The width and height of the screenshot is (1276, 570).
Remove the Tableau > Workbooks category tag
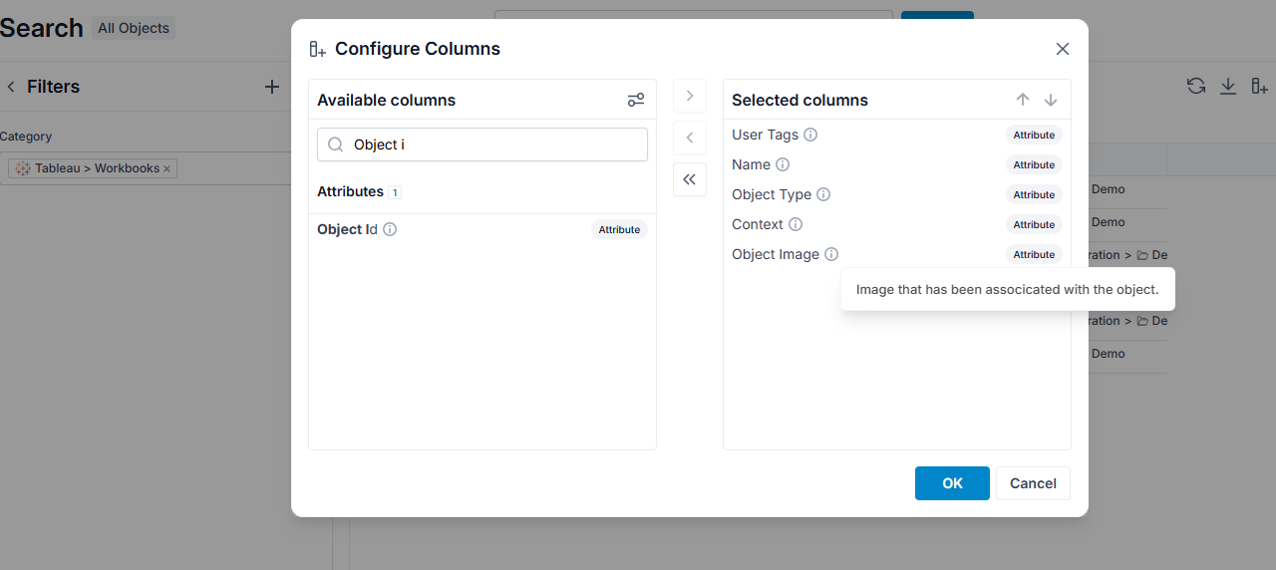tap(167, 168)
